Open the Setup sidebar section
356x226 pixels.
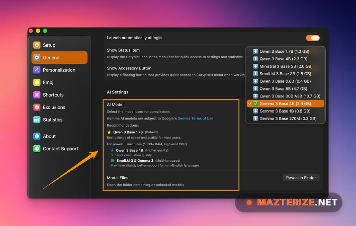pyautogui.click(x=59, y=45)
